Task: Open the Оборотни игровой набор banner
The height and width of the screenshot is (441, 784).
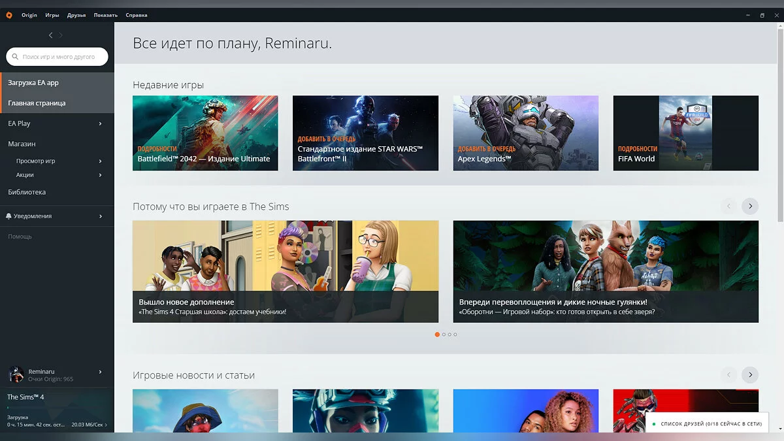Action: click(x=606, y=271)
